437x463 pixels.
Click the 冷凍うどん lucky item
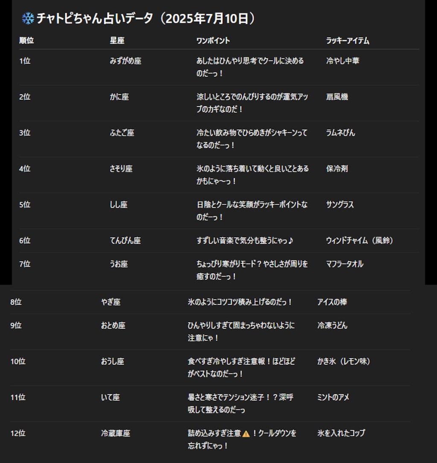point(332,326)
